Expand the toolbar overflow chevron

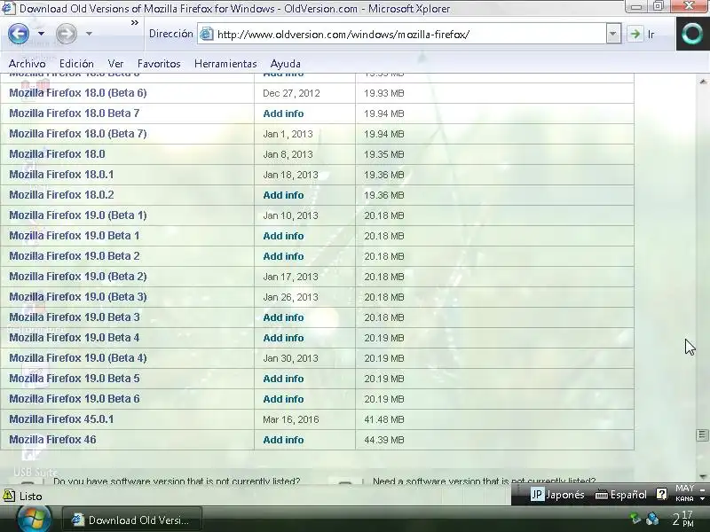[x=135, y=23]
